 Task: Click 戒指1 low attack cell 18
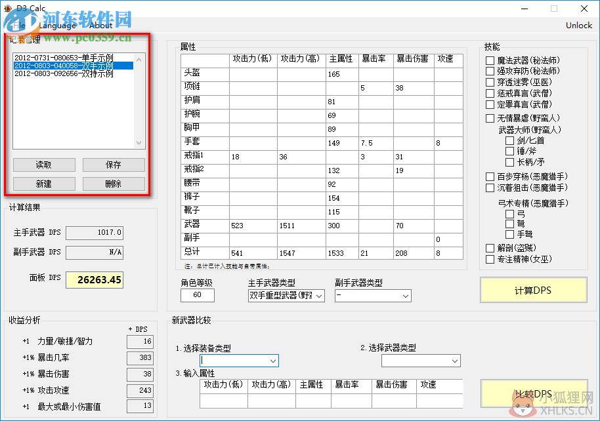click(x=253, y=157)
